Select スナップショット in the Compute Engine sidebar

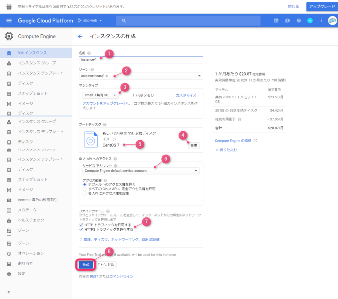coord(31,93)
